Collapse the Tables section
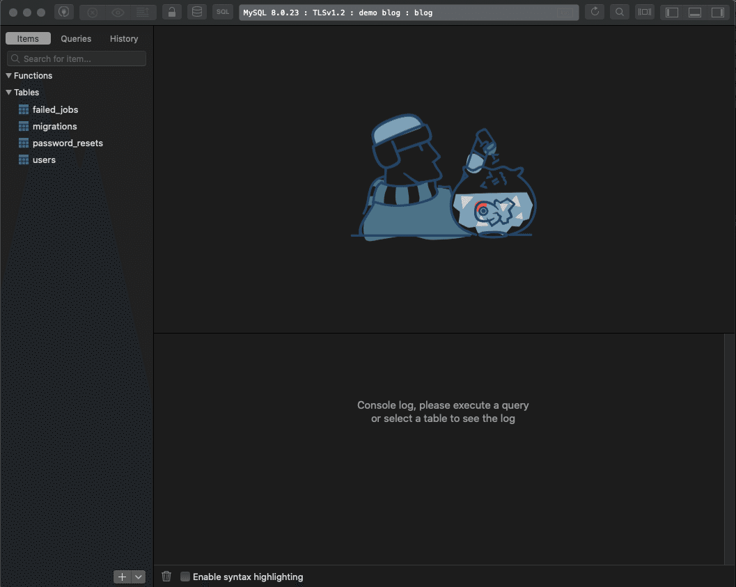Screen dimensions: 736x587 coord(8,93)
